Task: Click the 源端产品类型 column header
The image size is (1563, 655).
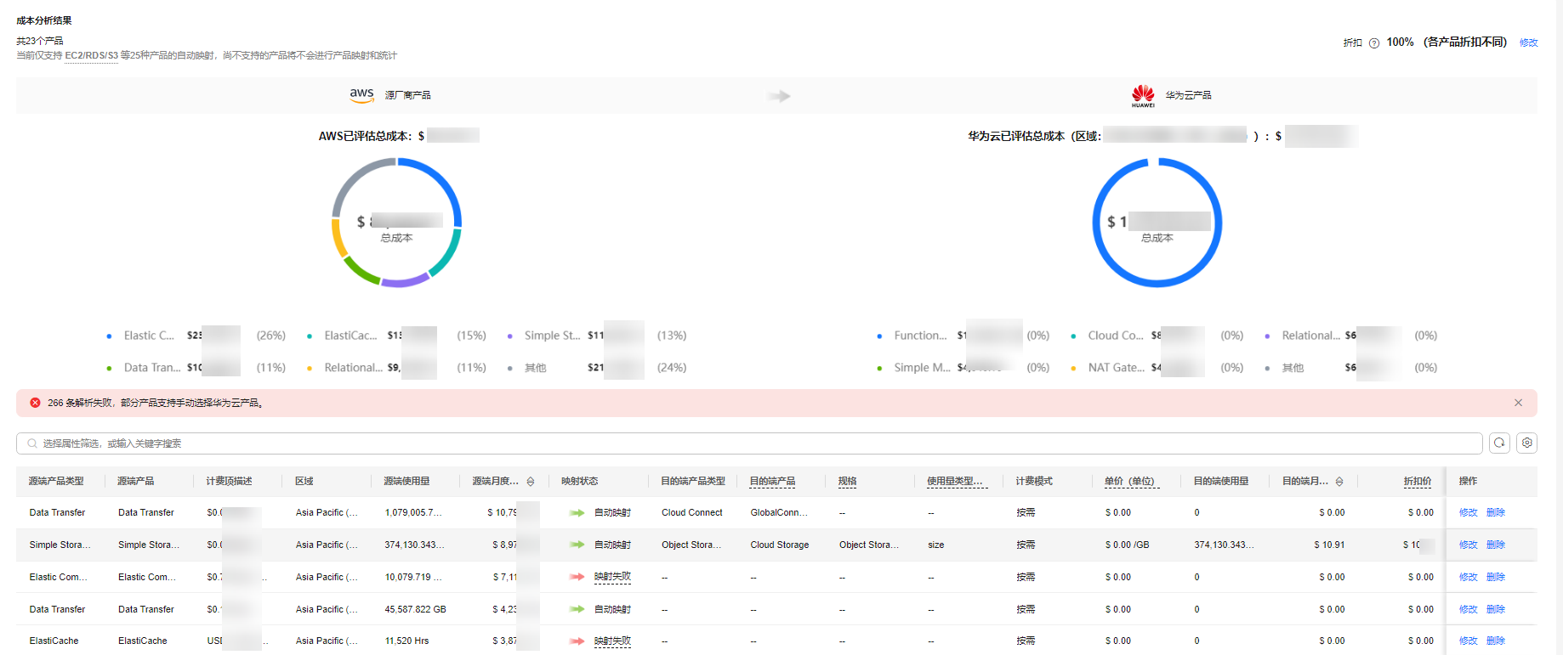Action: [56, 481]
